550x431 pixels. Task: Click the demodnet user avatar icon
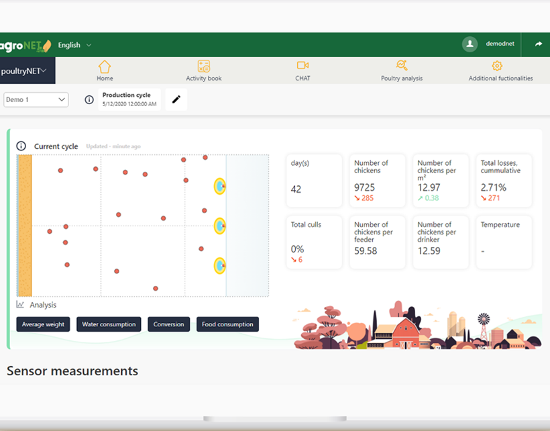(470, 44)
